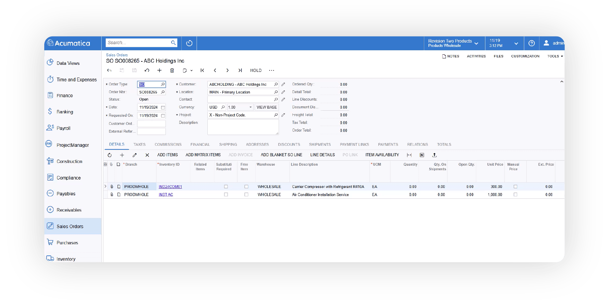Upload lines from file icon

[x=435, y=155]
